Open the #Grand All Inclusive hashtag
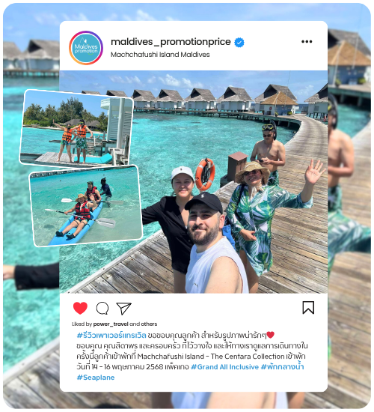This screenshot has width=374, height=412. [224, 367]
